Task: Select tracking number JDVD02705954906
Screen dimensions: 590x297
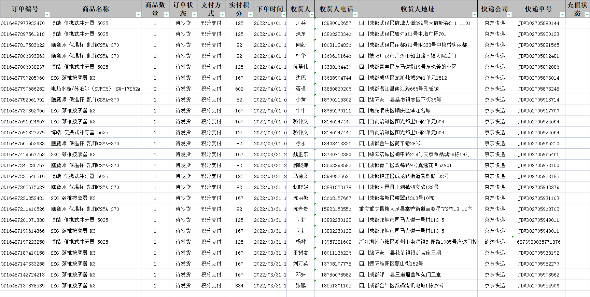Action: pos(538,286)
